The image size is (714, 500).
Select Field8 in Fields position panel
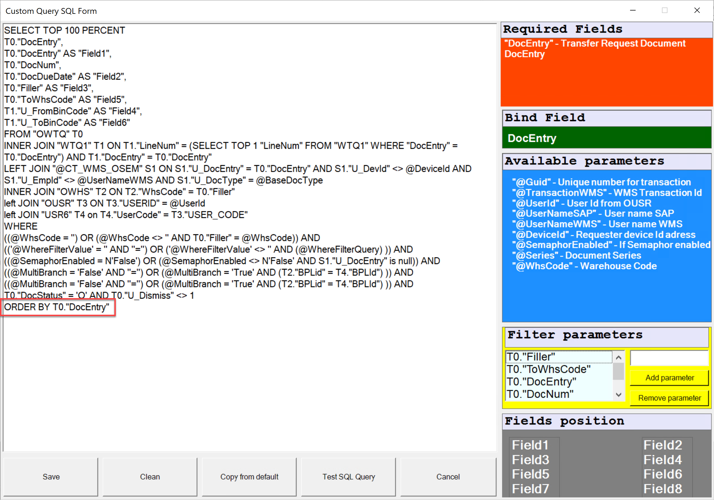coord(662,488)
